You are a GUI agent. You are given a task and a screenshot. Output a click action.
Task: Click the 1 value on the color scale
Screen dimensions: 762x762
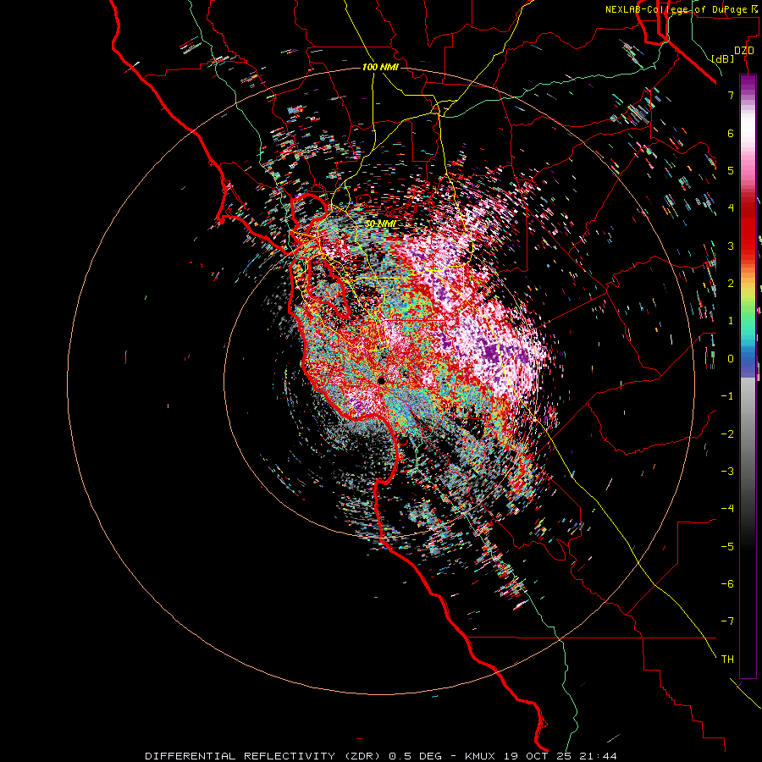[x=731, y=321]
